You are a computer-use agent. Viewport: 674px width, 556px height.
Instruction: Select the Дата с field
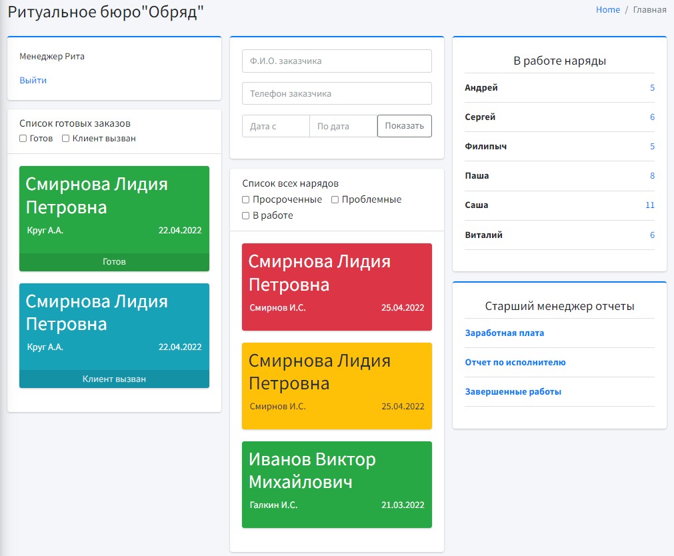pos(276,126)
